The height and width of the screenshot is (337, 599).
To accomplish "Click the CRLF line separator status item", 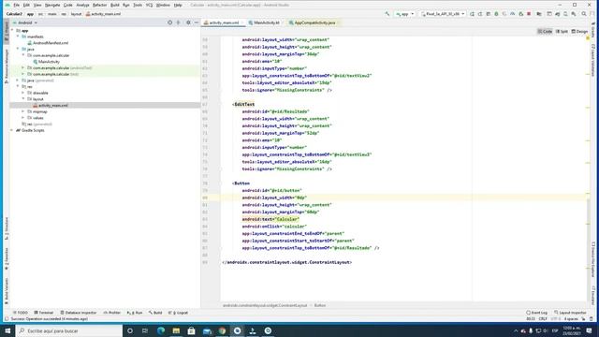I will [x=543, y=318].
